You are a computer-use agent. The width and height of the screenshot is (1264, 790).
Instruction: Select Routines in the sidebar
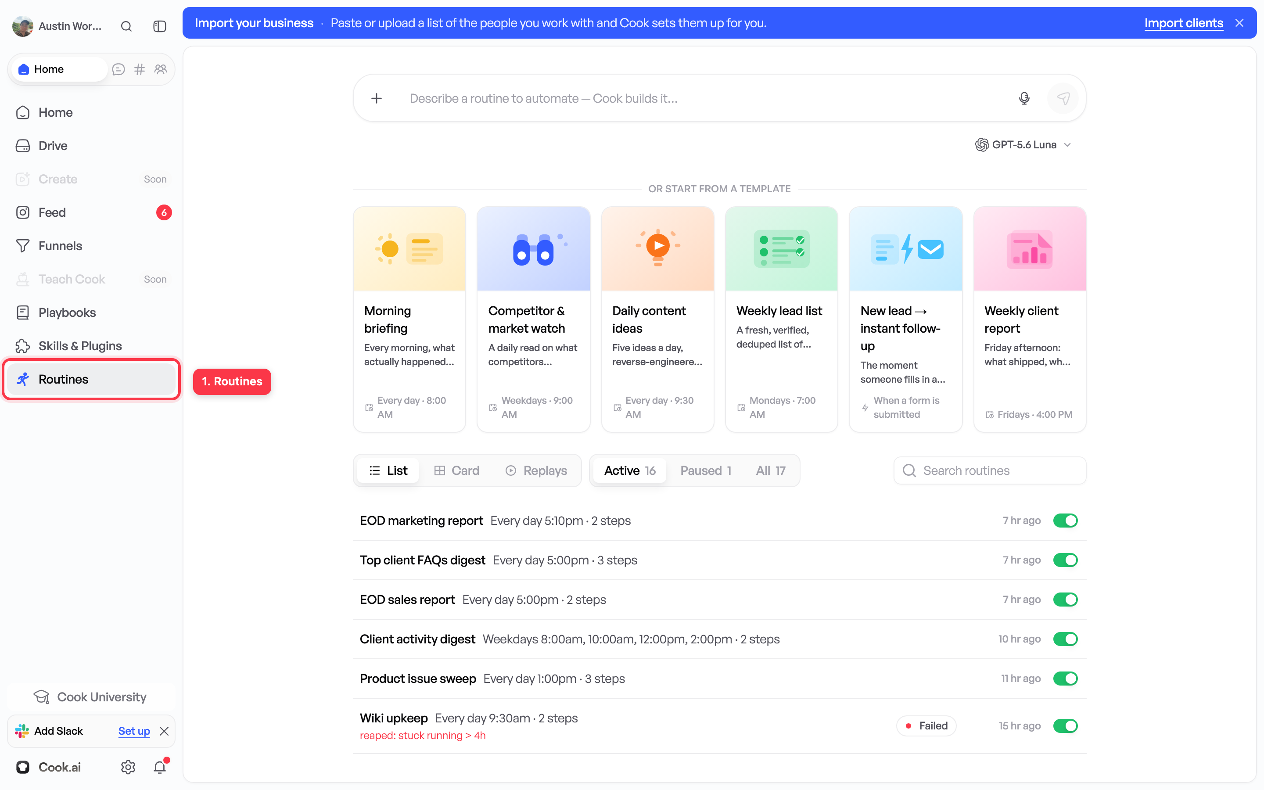pyautogui.click(x=91, y=379)
